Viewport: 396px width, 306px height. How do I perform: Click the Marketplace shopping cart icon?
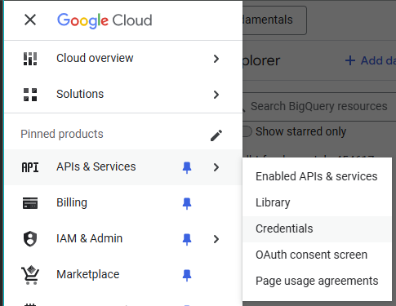tap(30, 275)
